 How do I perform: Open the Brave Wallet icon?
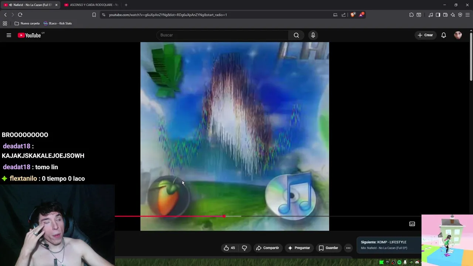click(445, 15)
